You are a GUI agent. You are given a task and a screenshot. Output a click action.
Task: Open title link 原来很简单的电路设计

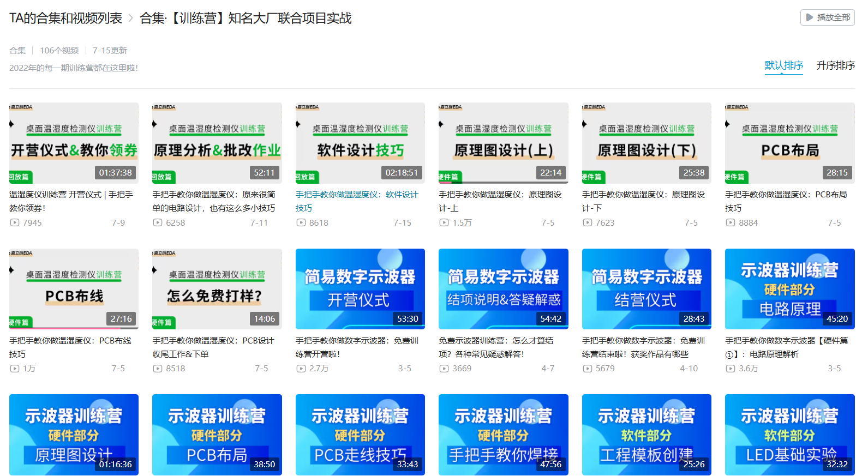pyautogui.click(x=214, y=201)
